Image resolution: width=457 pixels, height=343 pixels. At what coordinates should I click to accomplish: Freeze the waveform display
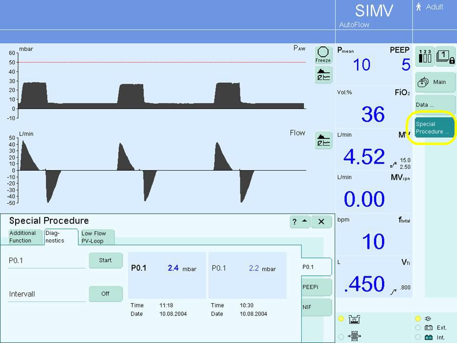tap(323, 54)
